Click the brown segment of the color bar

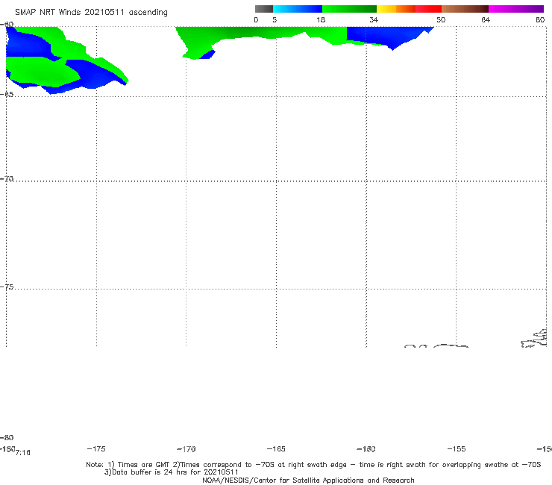pyautogui.click(x=465, y=9)
